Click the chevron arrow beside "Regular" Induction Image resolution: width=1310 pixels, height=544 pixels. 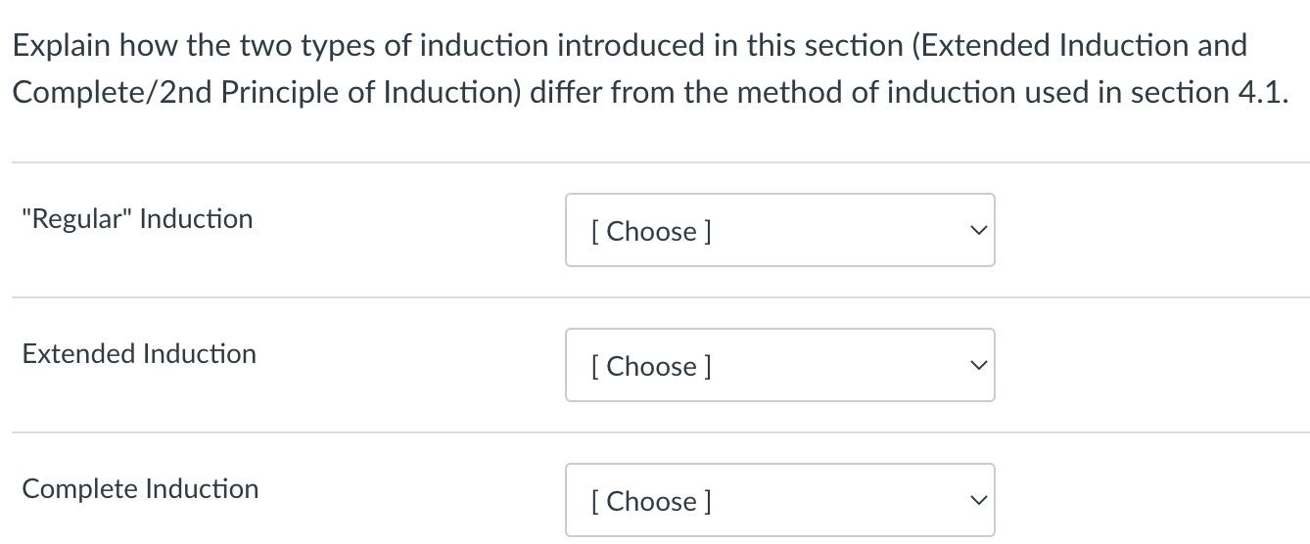[x=976, y=231]
